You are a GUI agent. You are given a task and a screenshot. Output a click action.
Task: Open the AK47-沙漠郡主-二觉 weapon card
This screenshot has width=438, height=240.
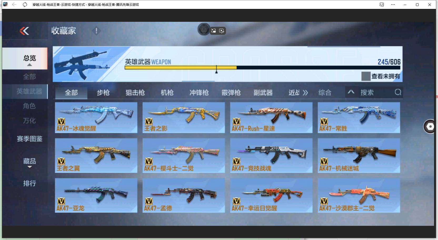pos(359,195)
